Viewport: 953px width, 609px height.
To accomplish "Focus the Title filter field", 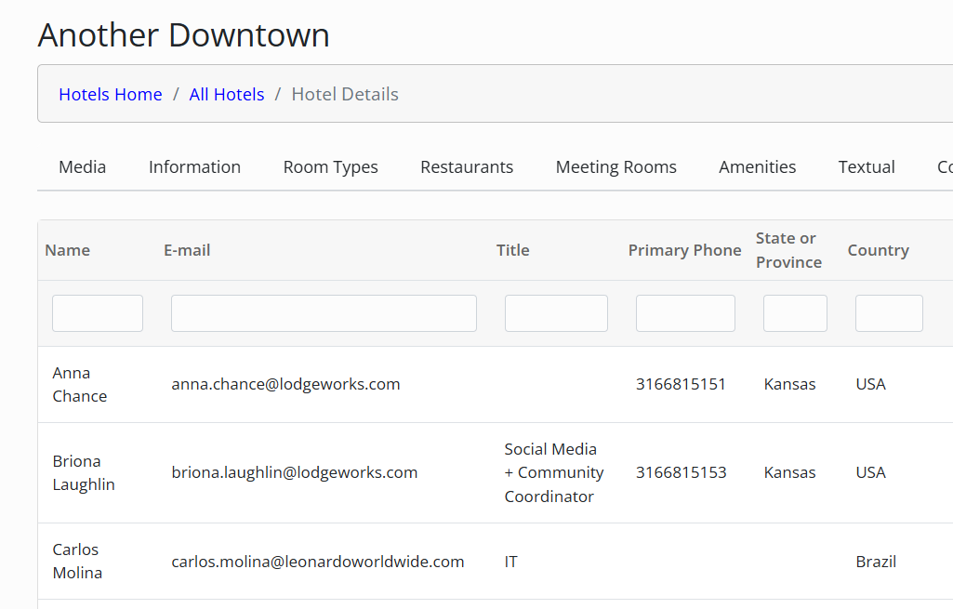I will coord(556,313).
